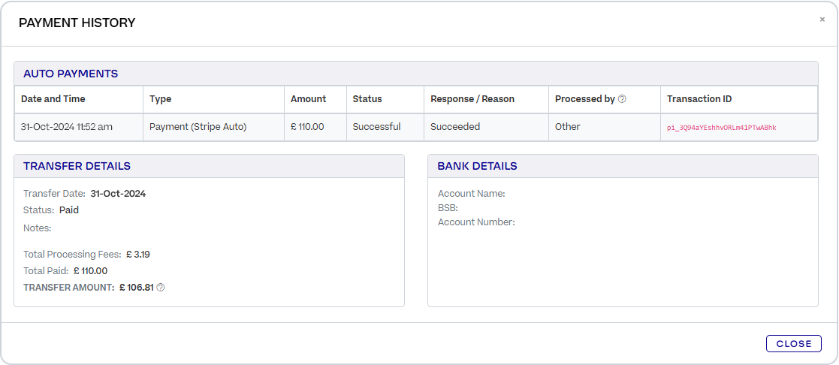Select the Transfer Date value 31-Oct-2024

(x=118, y=194)
